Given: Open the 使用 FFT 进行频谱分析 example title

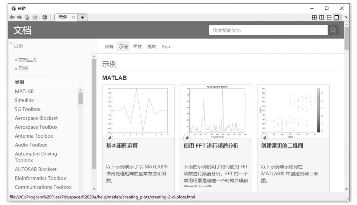Looking at the screenshot, I should (211, 146).
